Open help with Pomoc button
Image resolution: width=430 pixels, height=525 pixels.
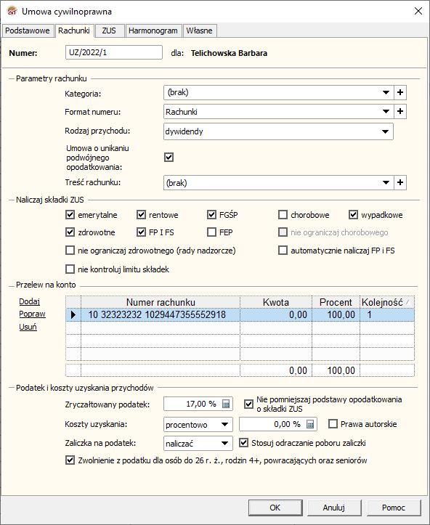pyautogui.click(x=394, y=508)
